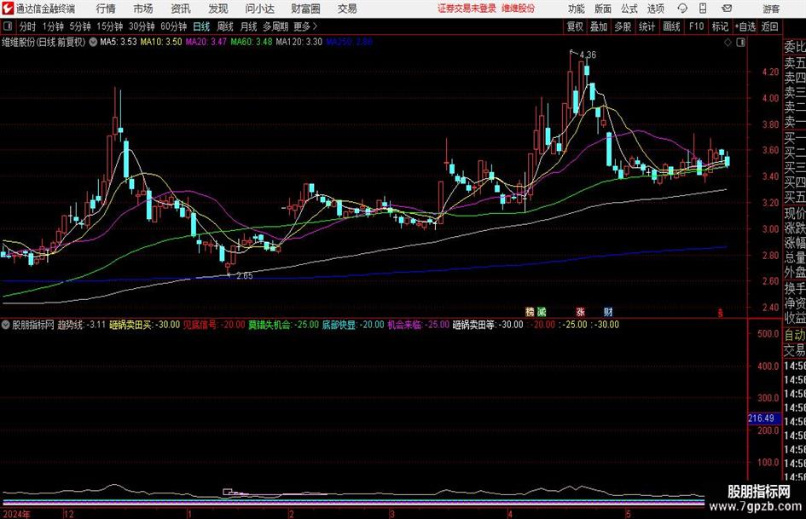Switch to 15分钟 period tab
The height and width of the screenshot is (519, 806).
point(110,26)
